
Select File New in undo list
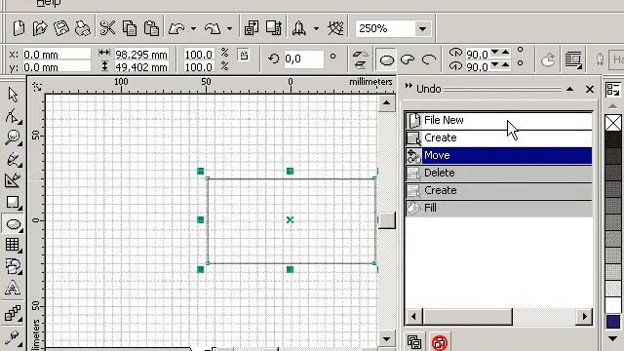click(498, 120)
